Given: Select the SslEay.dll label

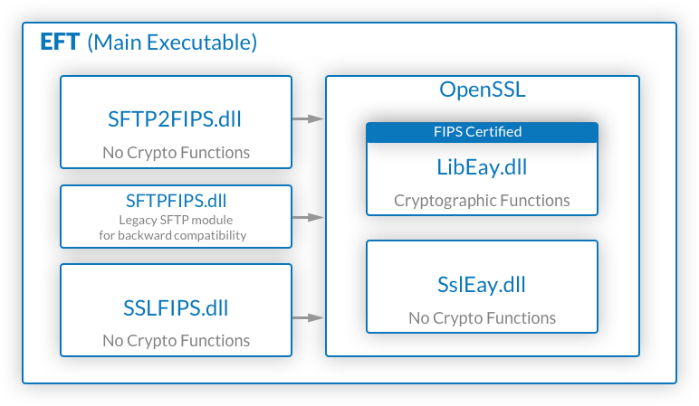Looking at the screenshot, I should tap(482, 285).
